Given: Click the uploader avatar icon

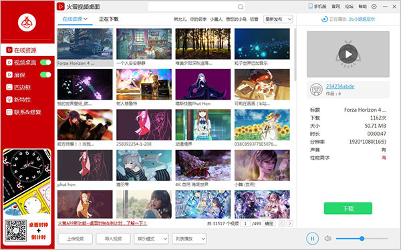Looking at the screenshot, I should 316,90.
